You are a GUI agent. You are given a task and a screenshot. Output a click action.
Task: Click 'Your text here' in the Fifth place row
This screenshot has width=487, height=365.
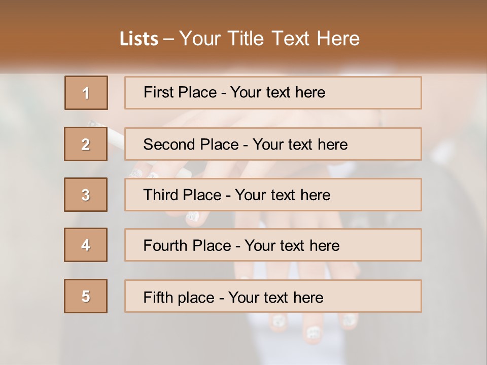click(275, 297)
